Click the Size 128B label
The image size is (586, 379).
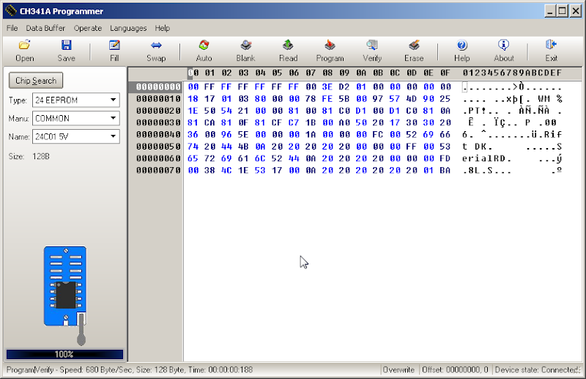(29, 156)
